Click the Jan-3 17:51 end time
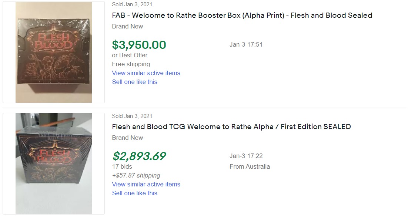Image resolution: width=408 pixels, height=216 pixels. [x=246, y=45]
